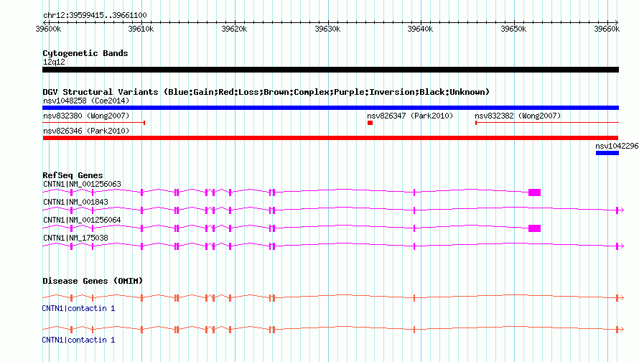Click the thick red nsv826346 loss bar

click(330, 138)
